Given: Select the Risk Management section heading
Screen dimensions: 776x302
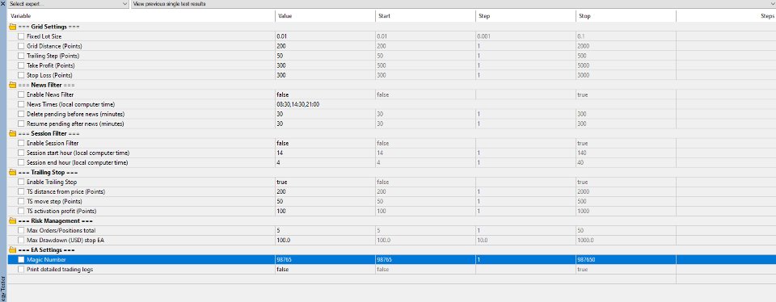Looking at the screenshot, I should click(55, 221).
